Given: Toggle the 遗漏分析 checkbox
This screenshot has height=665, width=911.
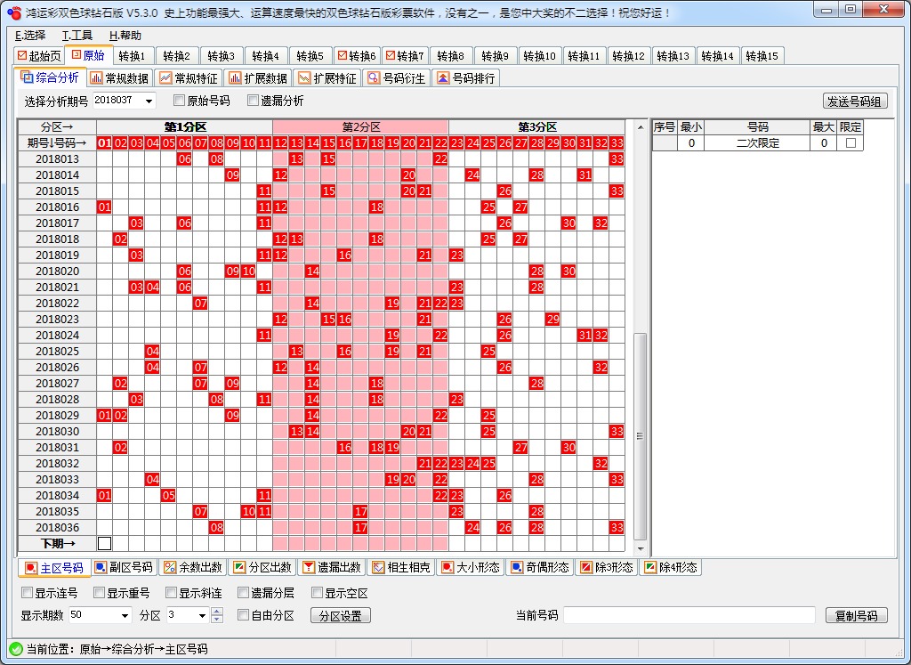Looking at the screenshot, I should point(253,101).
